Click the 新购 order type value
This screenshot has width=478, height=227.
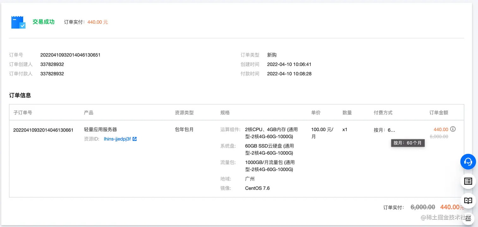272,55
